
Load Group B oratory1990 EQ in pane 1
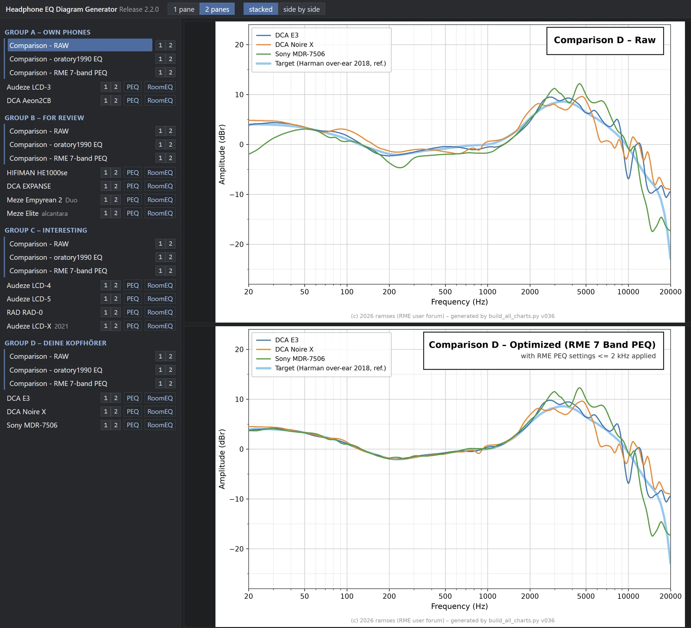click(x=160, y=144)
